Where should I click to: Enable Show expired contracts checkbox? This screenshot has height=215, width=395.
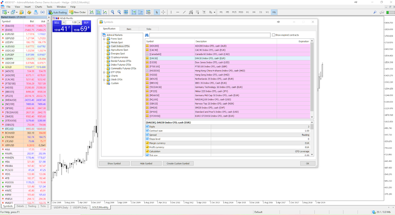pos(273,35)
